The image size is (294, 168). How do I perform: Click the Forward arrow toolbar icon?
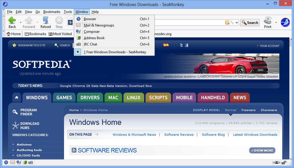29,20
